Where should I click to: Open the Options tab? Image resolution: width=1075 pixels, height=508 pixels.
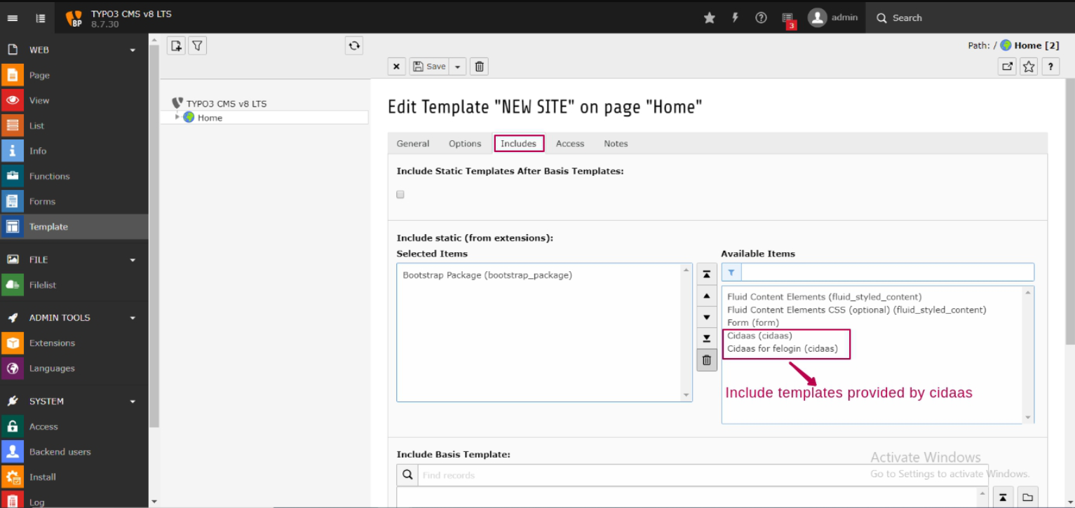tap(464, 143)
